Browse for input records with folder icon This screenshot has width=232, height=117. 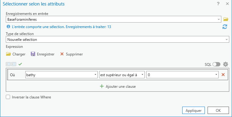pos(226,19)
